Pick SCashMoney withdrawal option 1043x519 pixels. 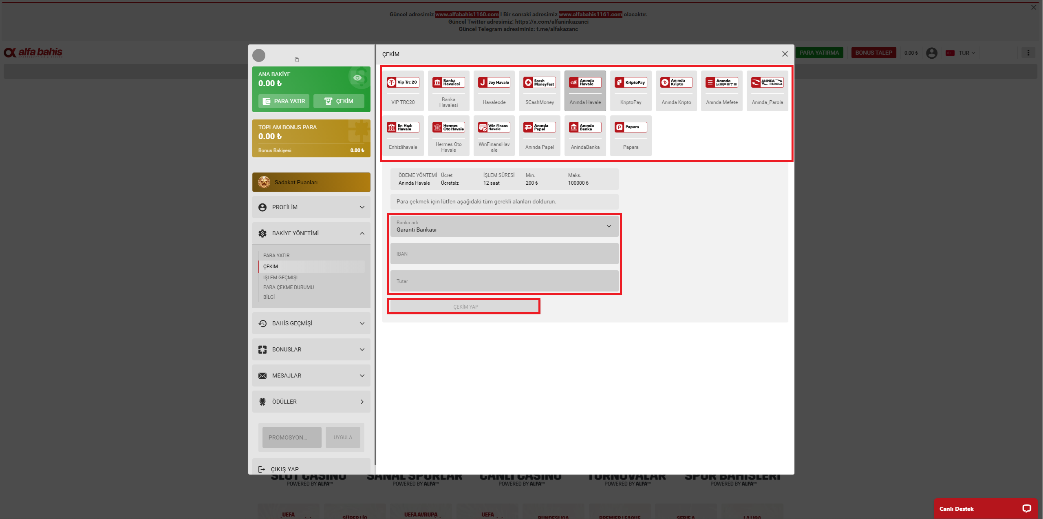(x=540, y=91)
